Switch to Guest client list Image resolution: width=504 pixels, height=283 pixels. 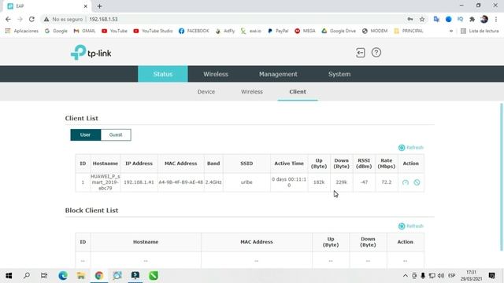[116, 134]
